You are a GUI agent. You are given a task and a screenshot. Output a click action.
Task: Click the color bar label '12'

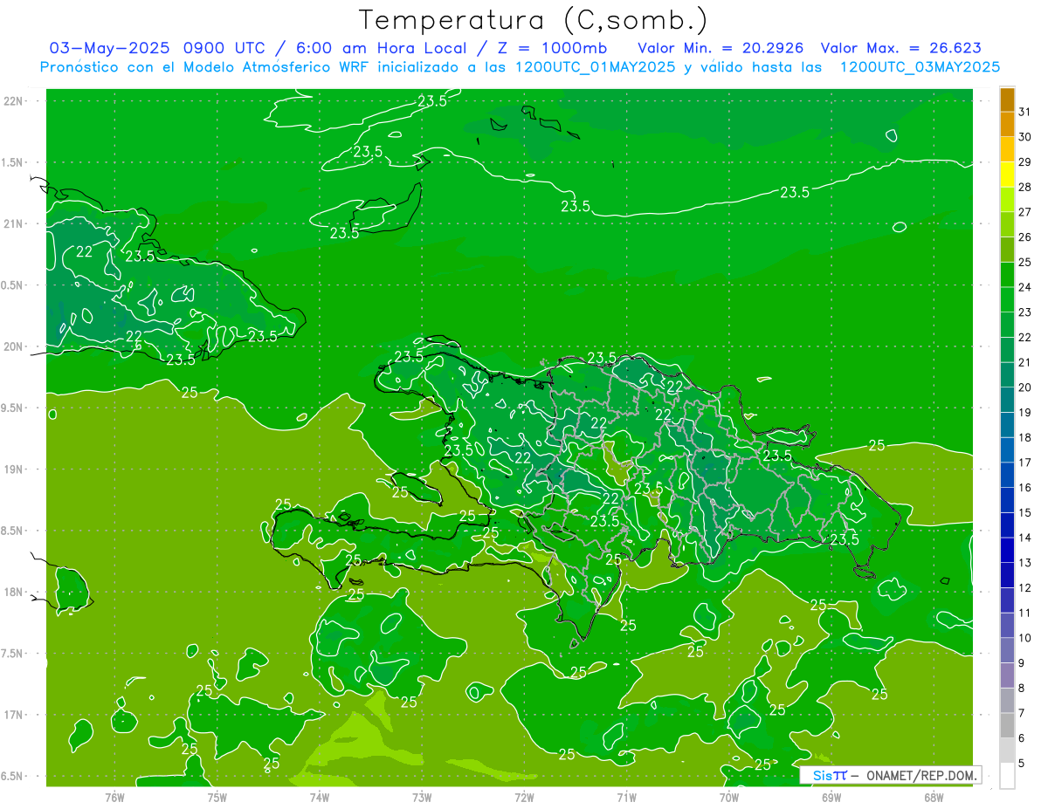[x=1025, y=587]
